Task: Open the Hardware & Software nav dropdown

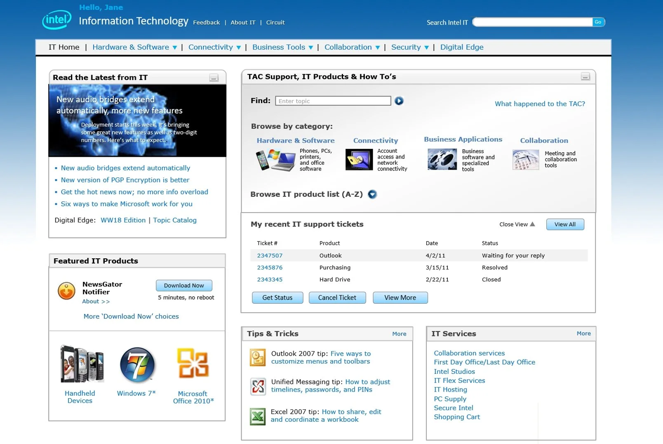Action: pyautogui.click(x=175, y=47)
